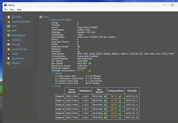
Task: Click the Coffee Lake code name value
Action: pyautogui.click(x=83, y=30)
